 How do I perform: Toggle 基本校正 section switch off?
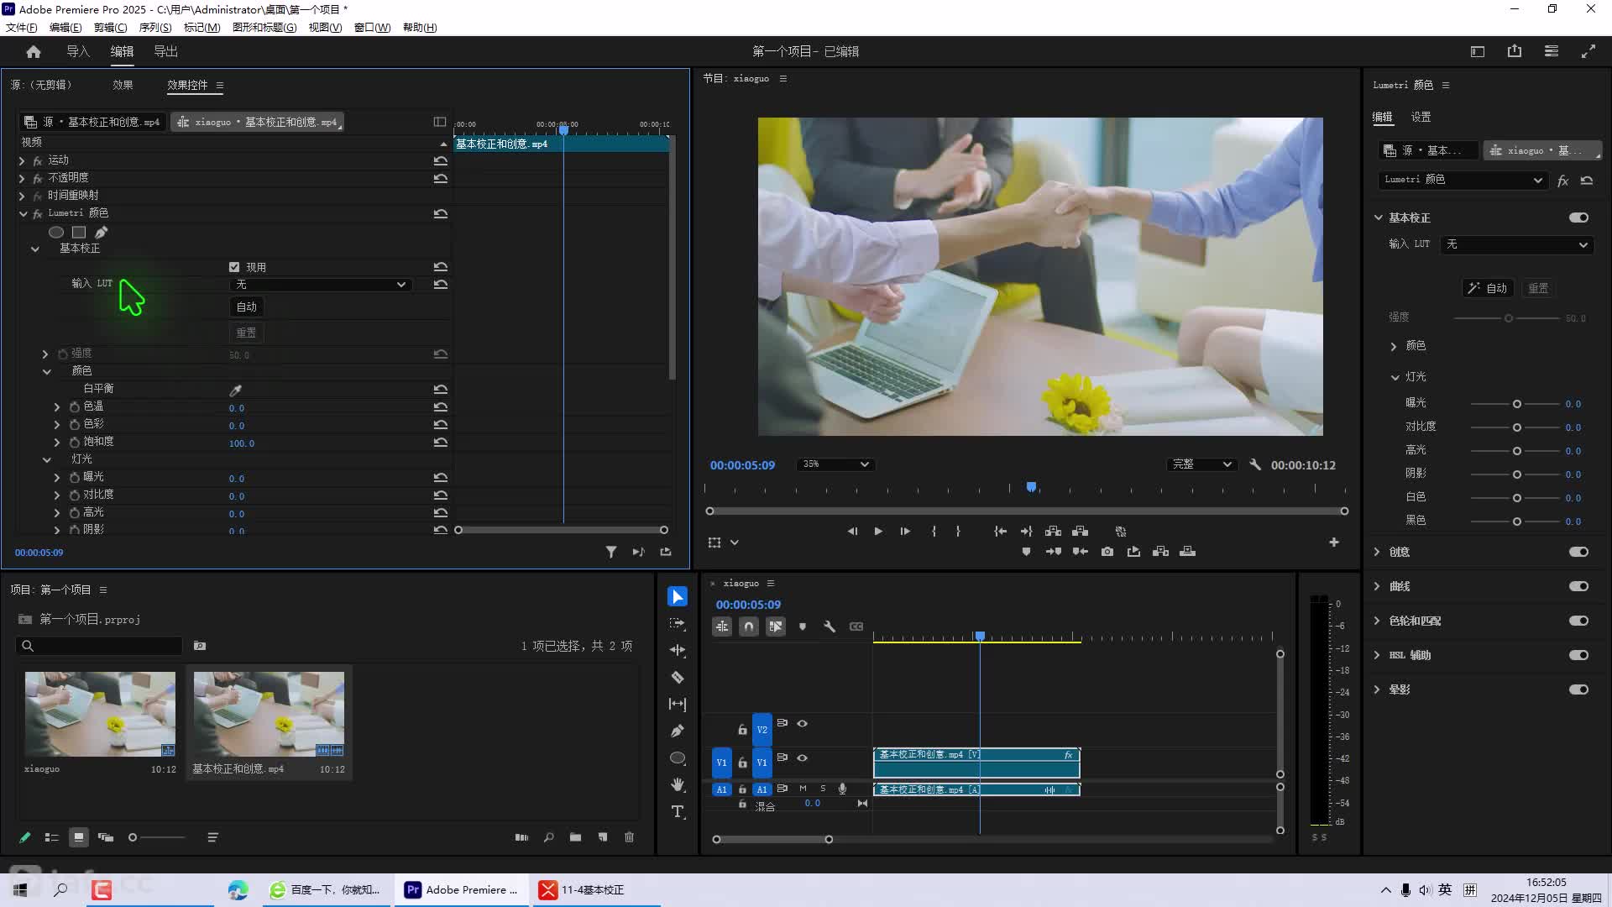[x=1578, y=218]
